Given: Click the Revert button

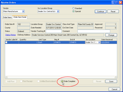Looking at the screenshot, I should click(x=99, y=81).
